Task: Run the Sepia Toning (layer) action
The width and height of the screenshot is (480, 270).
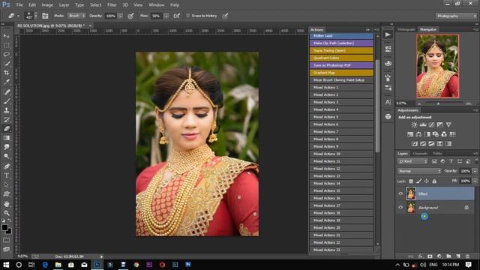Action: (341, 50)
